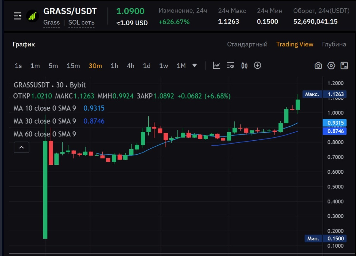Open the График section tab
This screenshot has width=356, height=256.
coord(24,44)
